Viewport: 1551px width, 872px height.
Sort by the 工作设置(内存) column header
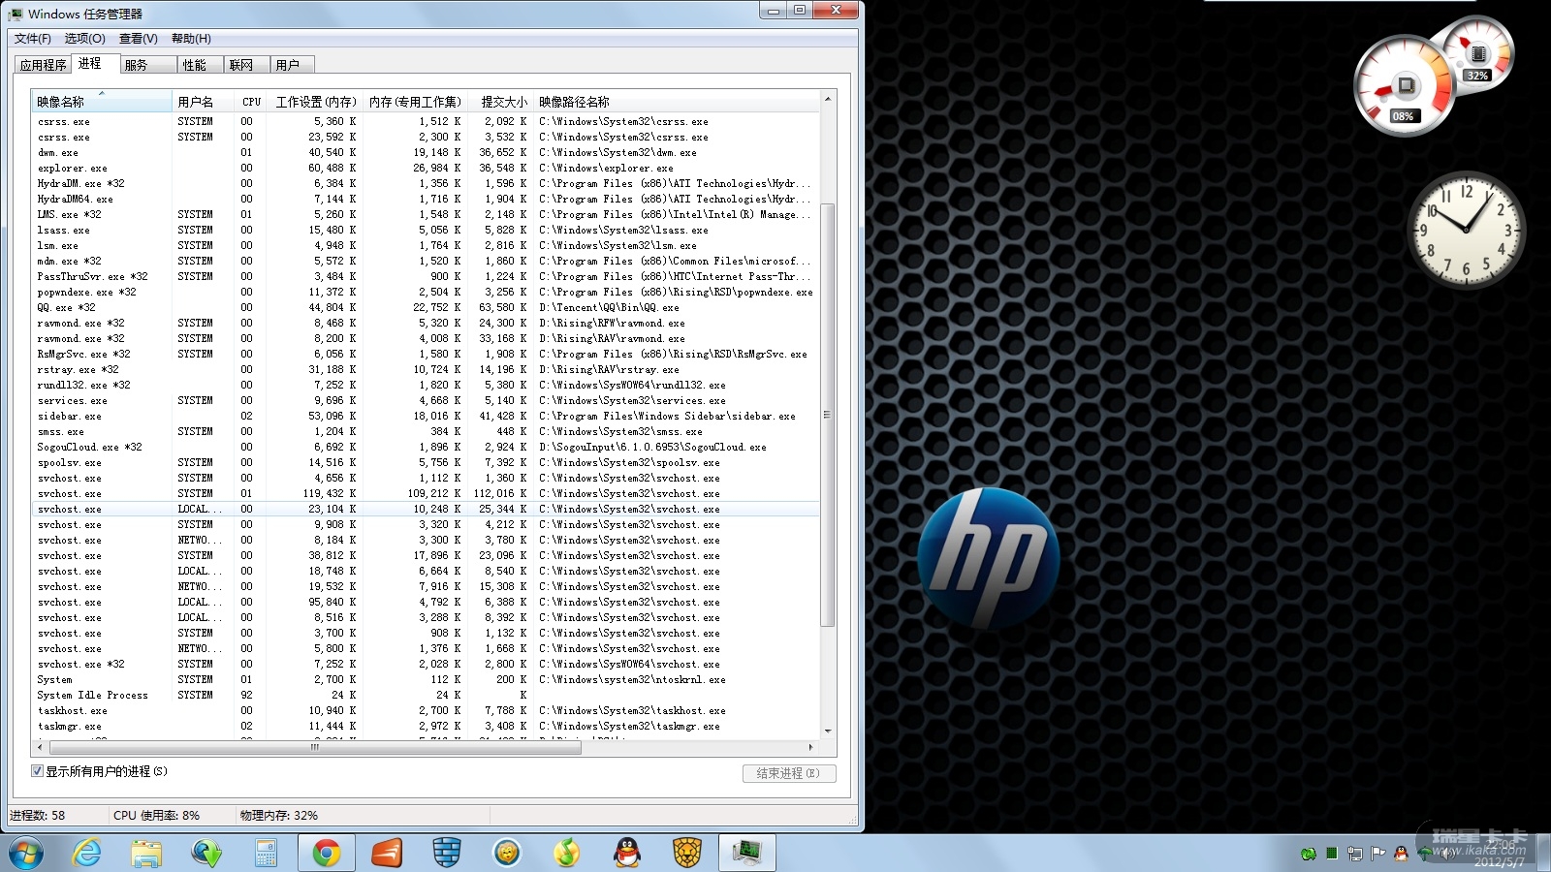(x=316, y=102)
